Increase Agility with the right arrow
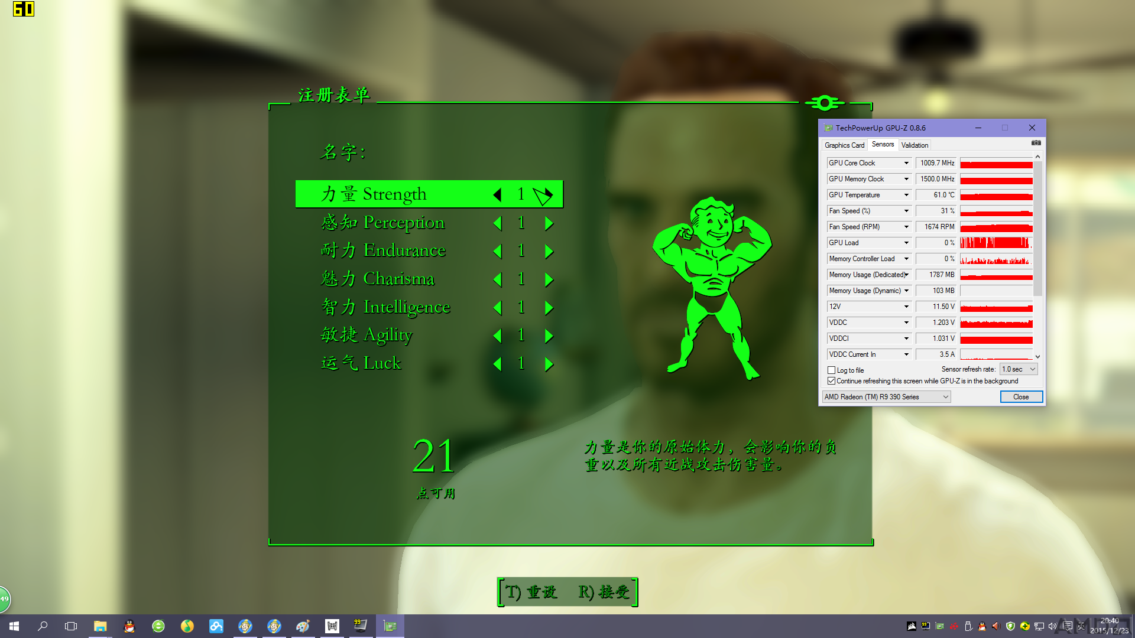 coord(549,336)
